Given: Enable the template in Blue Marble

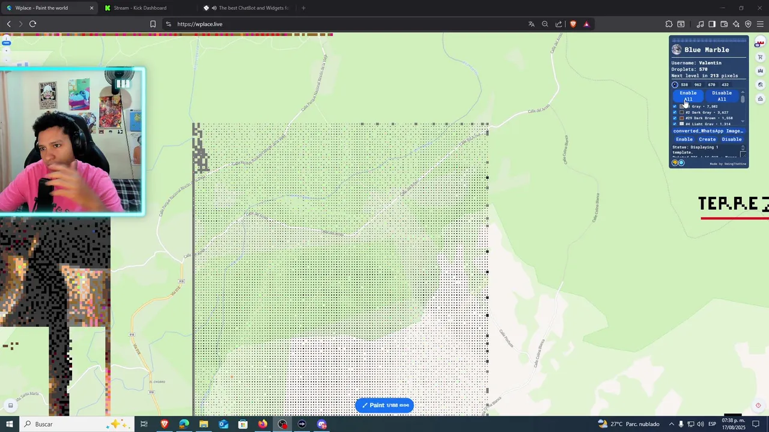Looking at the screenshot, I should (x=684, y=139).
